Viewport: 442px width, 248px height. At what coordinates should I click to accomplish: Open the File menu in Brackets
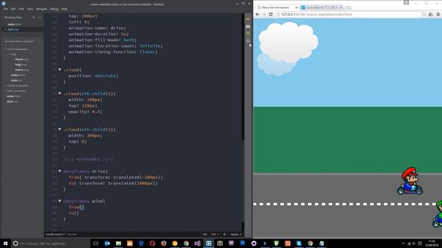[x=6, y=9]
